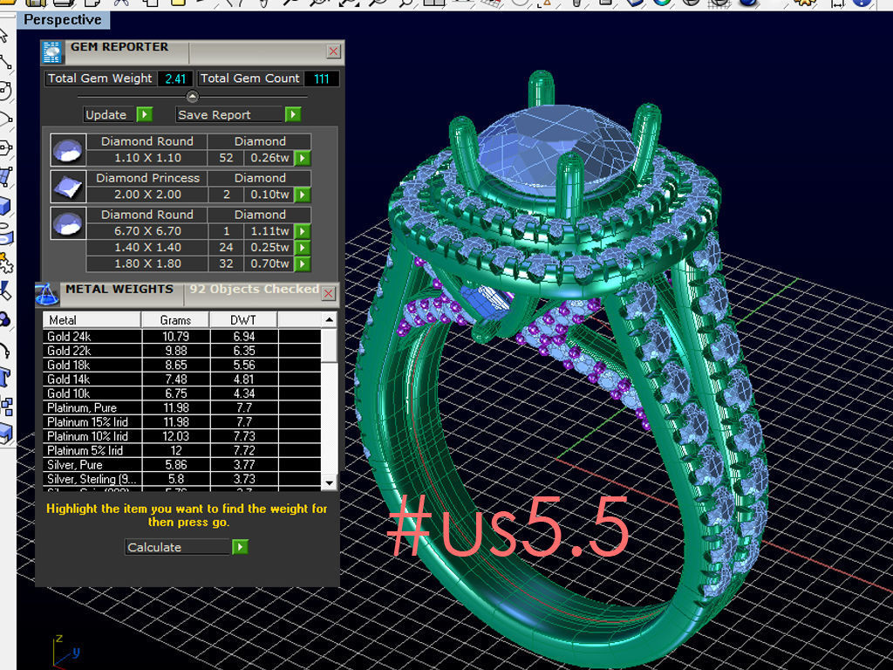Close the Gem Reporter panel
The width and height of the screenshot is (893, 670).
pos(334,51)
